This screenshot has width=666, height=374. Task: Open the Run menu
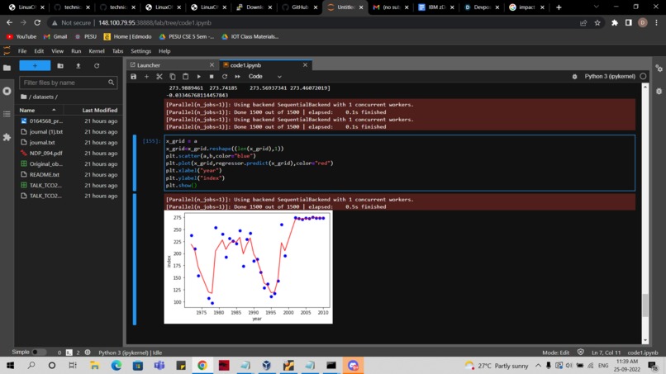[76, 51]
